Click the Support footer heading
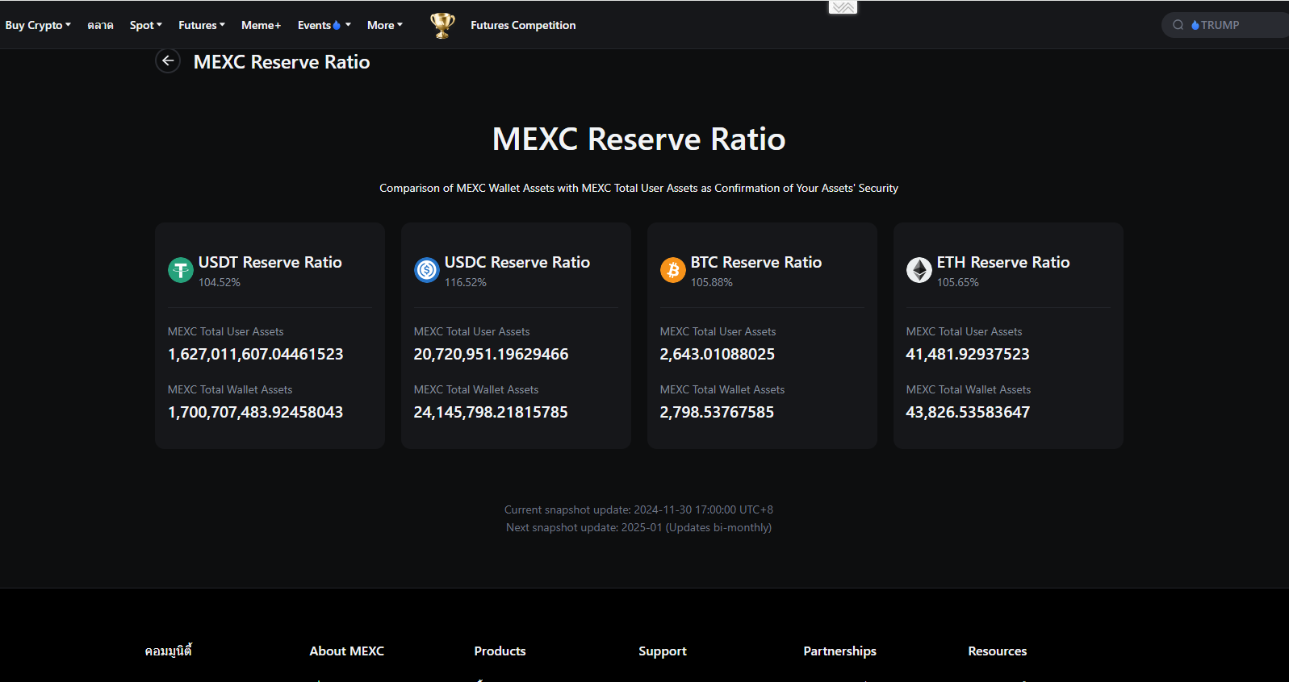The width and height of the screenshot is (1289, 682). pos(663,651)
